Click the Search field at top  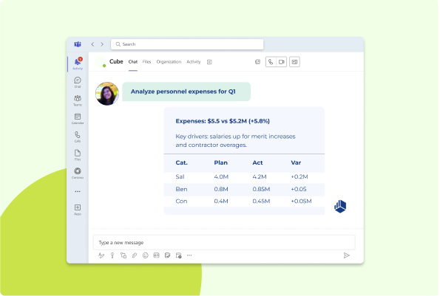187,44
